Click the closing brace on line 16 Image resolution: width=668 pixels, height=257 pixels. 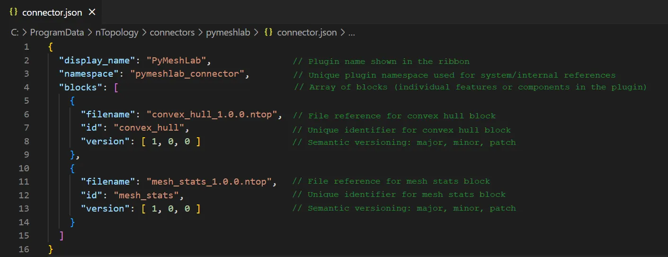pyautogui.click(x=50, y=249)
